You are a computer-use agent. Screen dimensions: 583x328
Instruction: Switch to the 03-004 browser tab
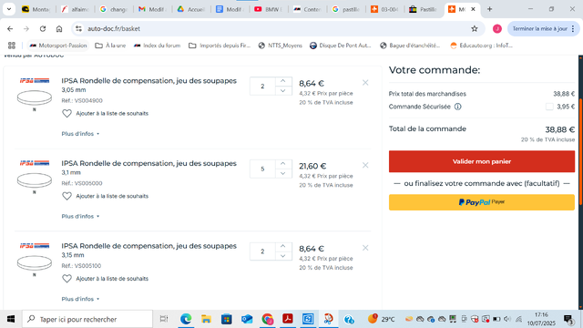tap(384, 9)
